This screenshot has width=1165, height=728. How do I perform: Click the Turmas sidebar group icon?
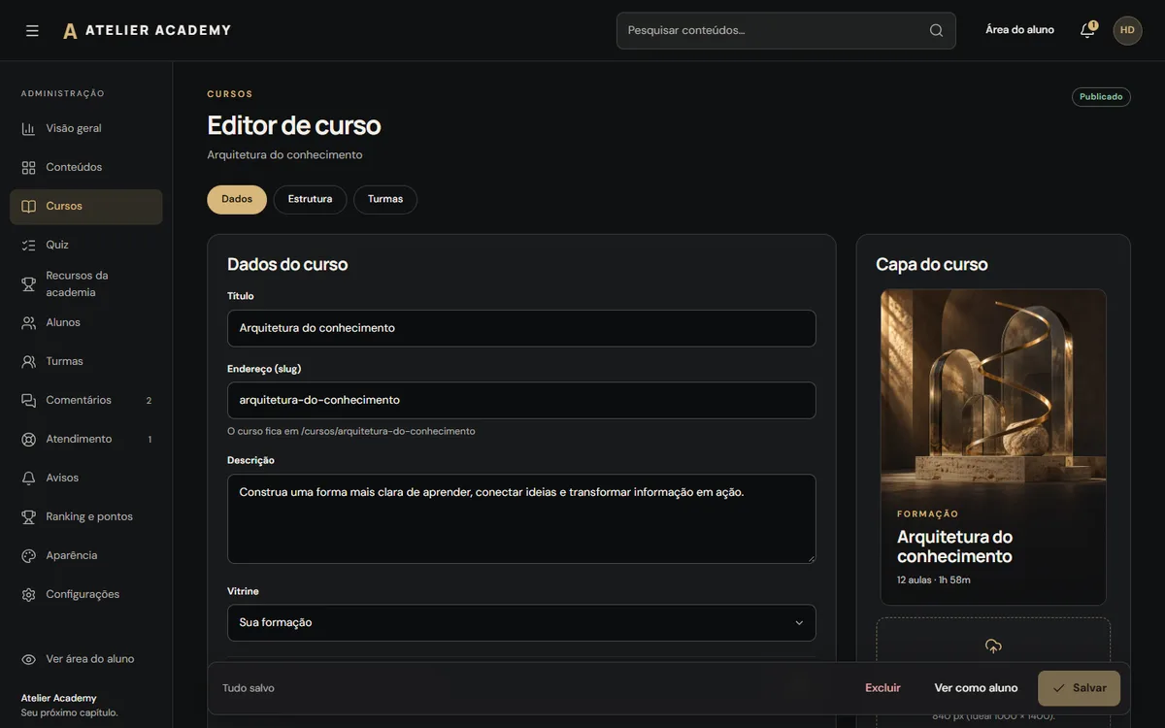[28, 361]
